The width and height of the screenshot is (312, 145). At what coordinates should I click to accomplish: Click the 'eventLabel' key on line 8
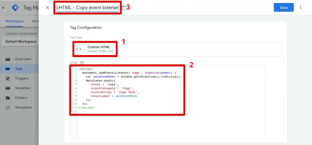click(x=101, y=96)
